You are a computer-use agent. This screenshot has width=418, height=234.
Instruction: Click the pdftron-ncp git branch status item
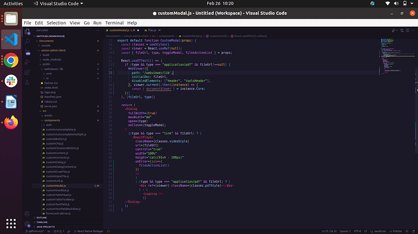pos(35,232)
